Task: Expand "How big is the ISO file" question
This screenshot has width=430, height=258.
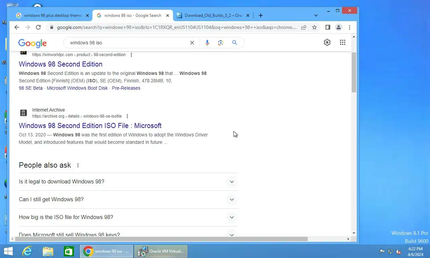Action: tap(128, 217)
